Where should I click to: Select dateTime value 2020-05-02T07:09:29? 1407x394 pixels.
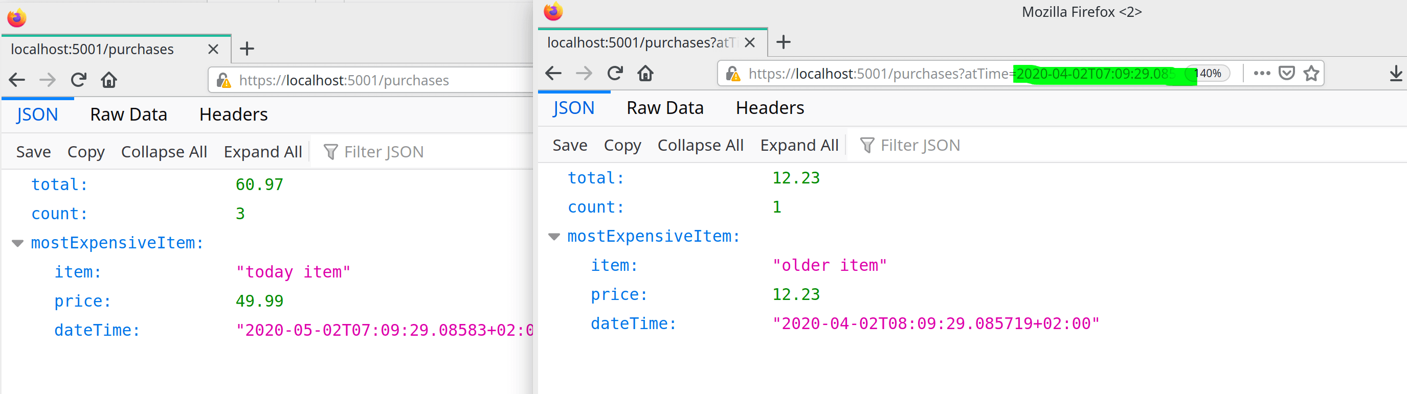tap(384, 331)
